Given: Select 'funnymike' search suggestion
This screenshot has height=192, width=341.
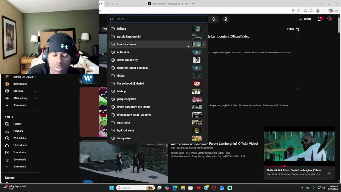Looking at the screenshot, I should pyautogui.click(x=157, y=138).
